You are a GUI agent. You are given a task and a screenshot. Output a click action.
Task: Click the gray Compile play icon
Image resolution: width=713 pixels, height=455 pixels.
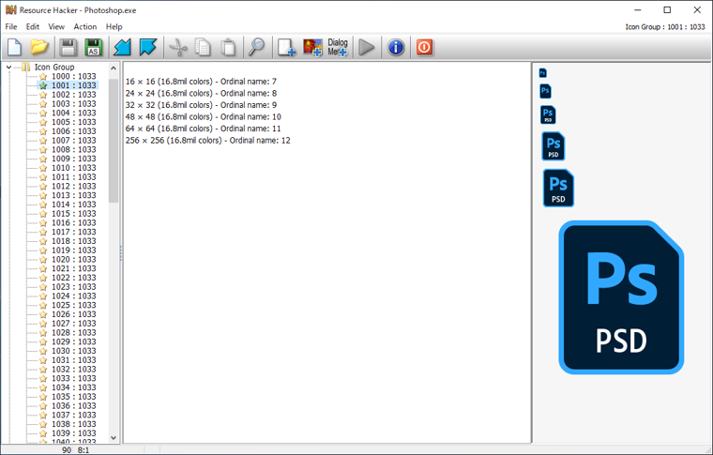367,47
